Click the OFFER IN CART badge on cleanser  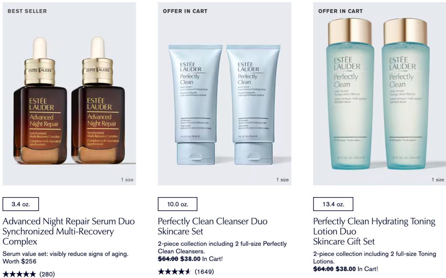185,11
